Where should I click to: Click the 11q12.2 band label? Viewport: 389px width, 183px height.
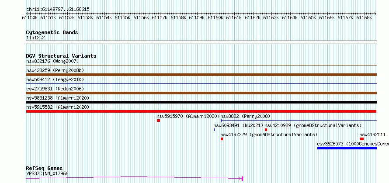(35, 38)
